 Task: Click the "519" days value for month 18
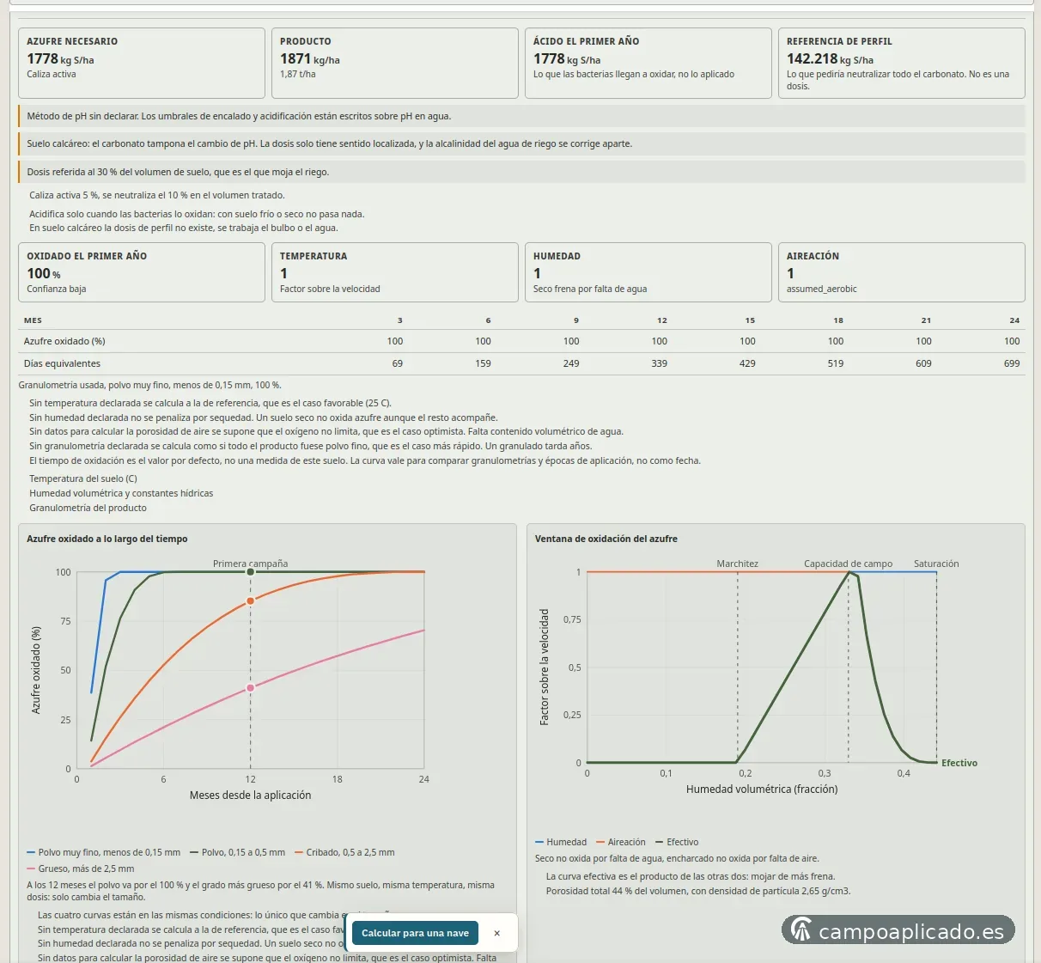(836, 363)
